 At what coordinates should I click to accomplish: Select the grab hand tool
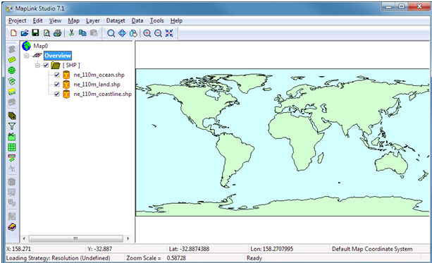(x=133, y=33)
